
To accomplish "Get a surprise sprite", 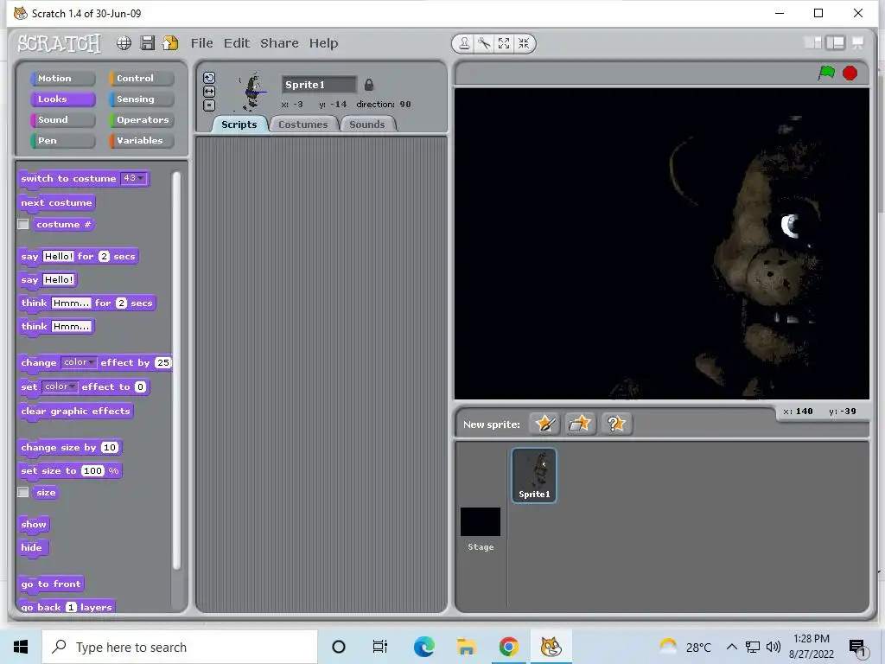I will pyautogui.click(x=615, y=424).
